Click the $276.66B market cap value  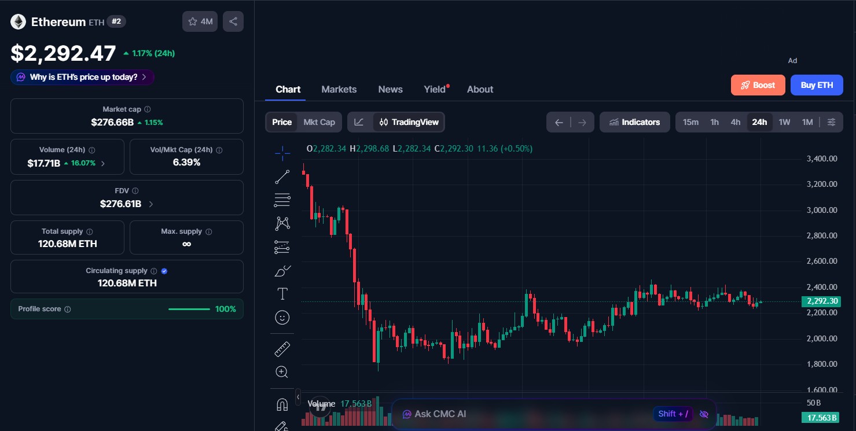(112, 123)
